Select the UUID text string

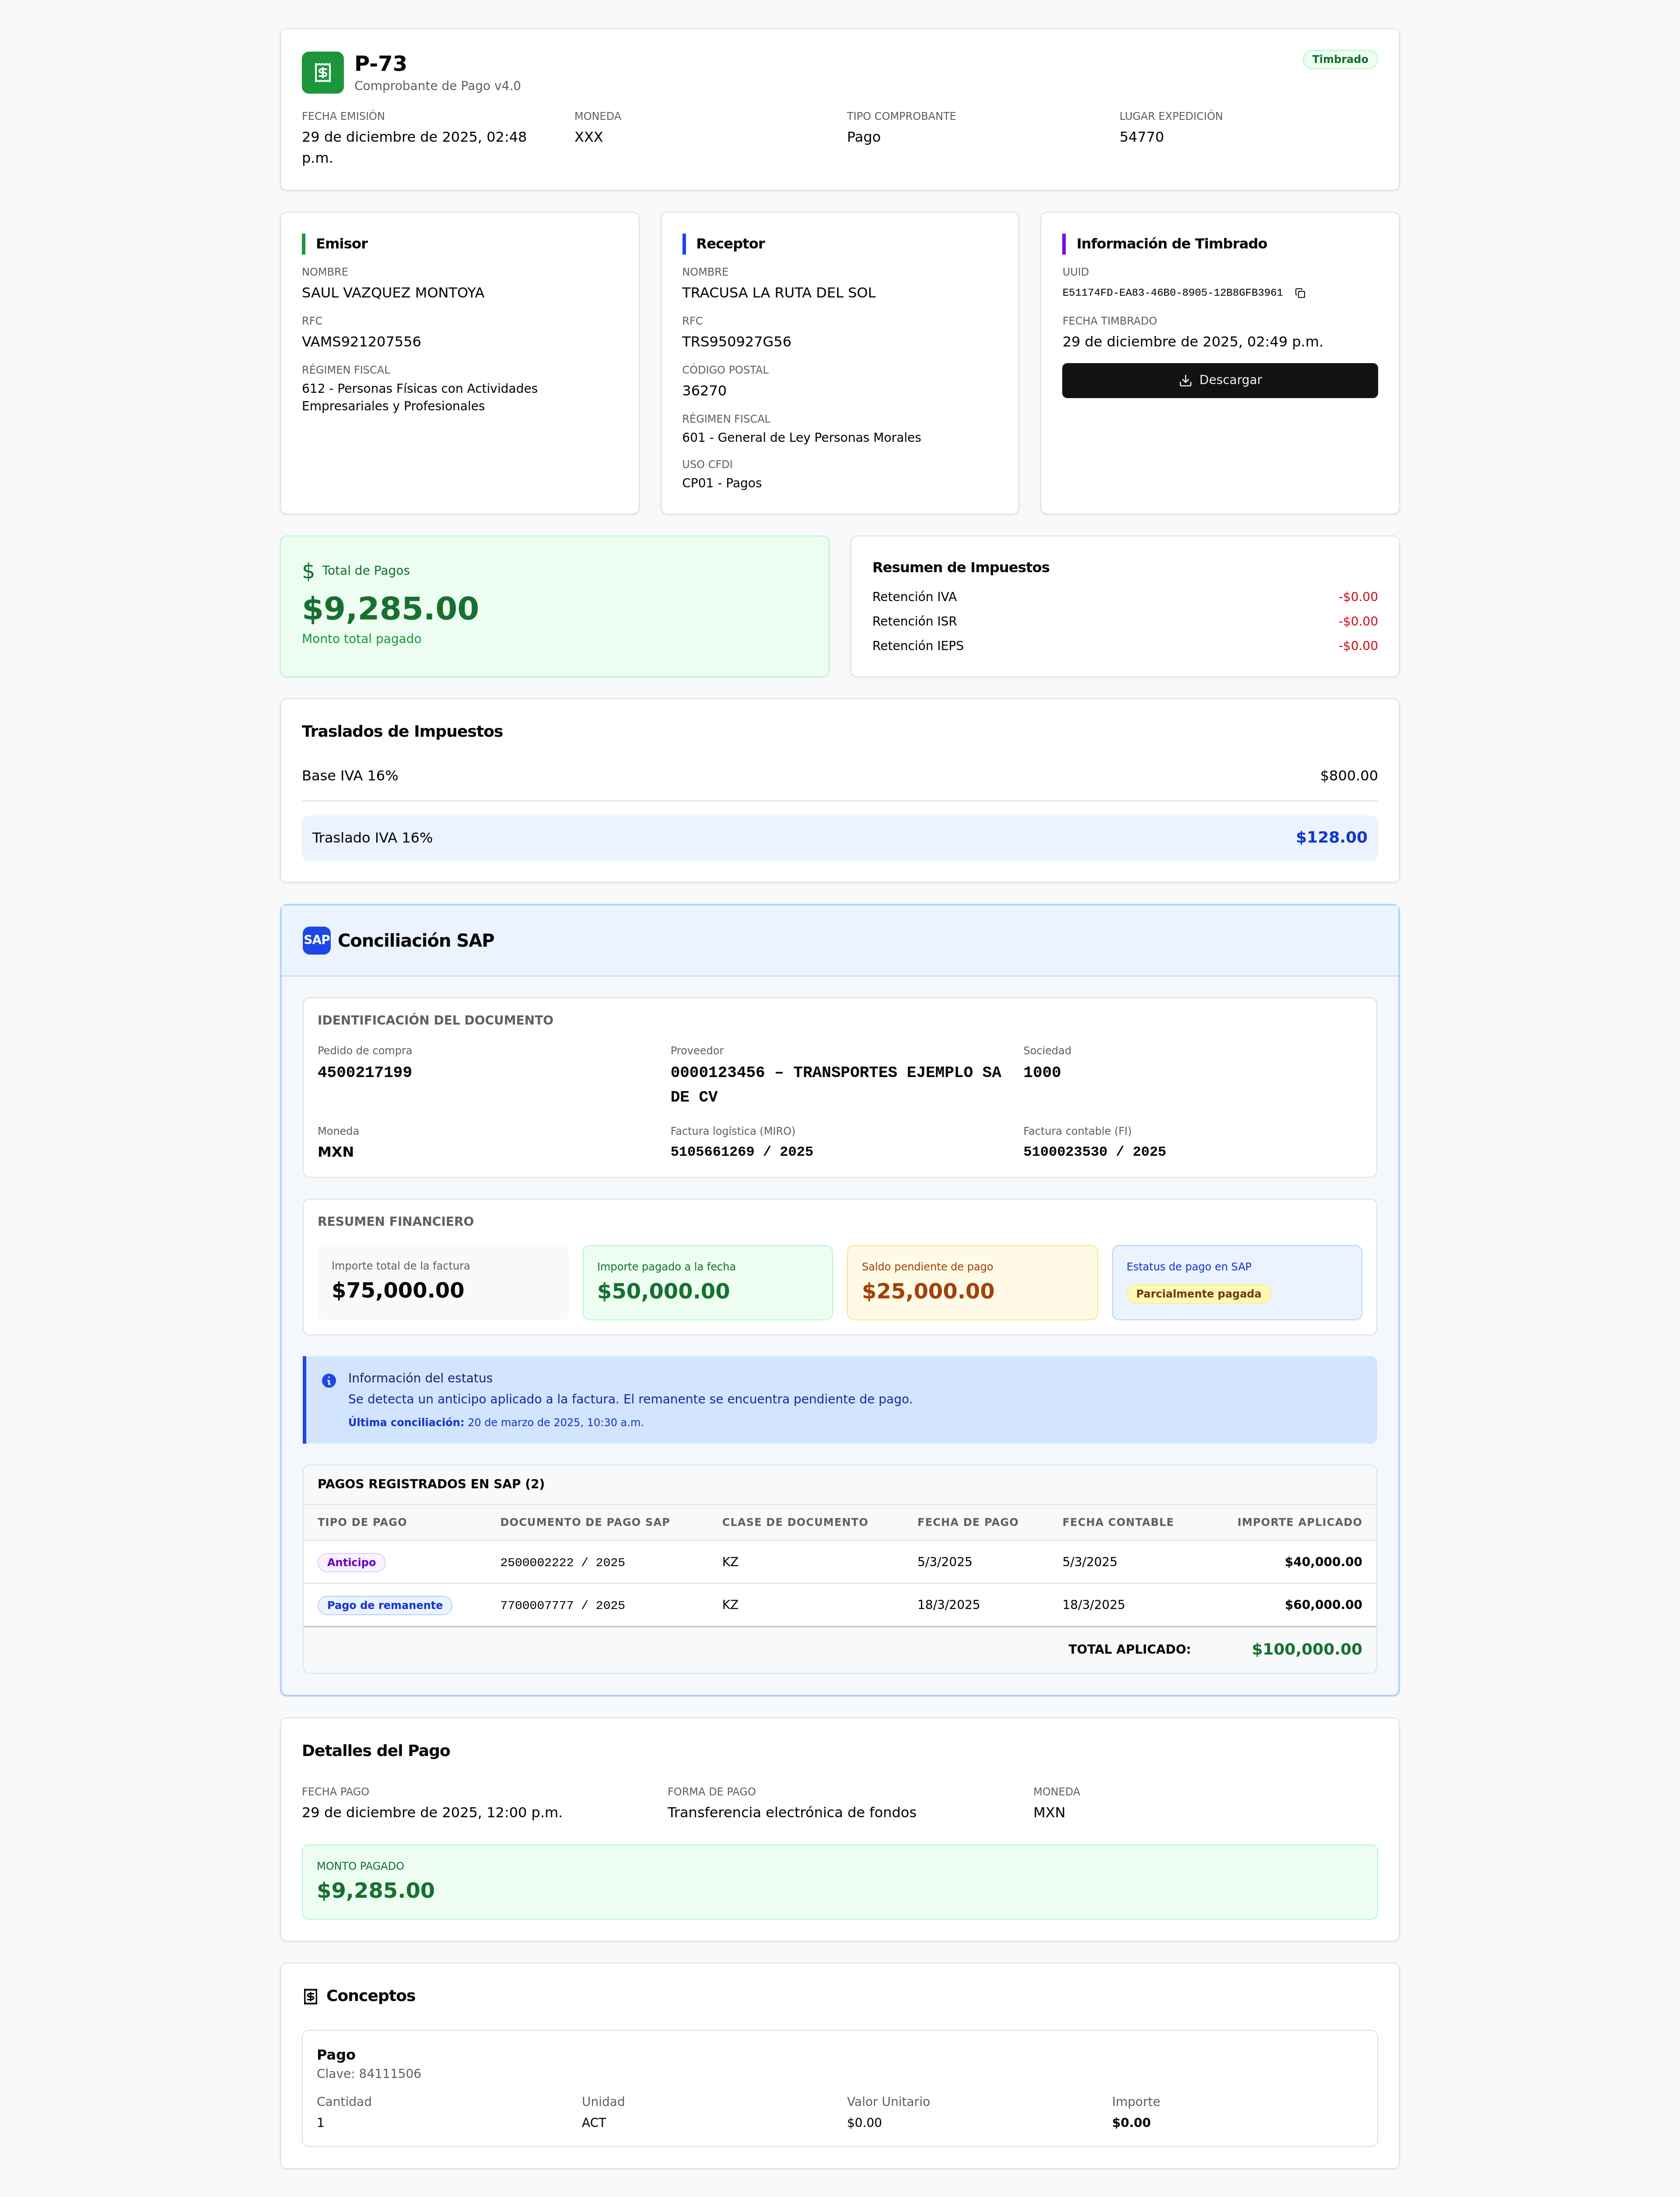[1172, 293]
